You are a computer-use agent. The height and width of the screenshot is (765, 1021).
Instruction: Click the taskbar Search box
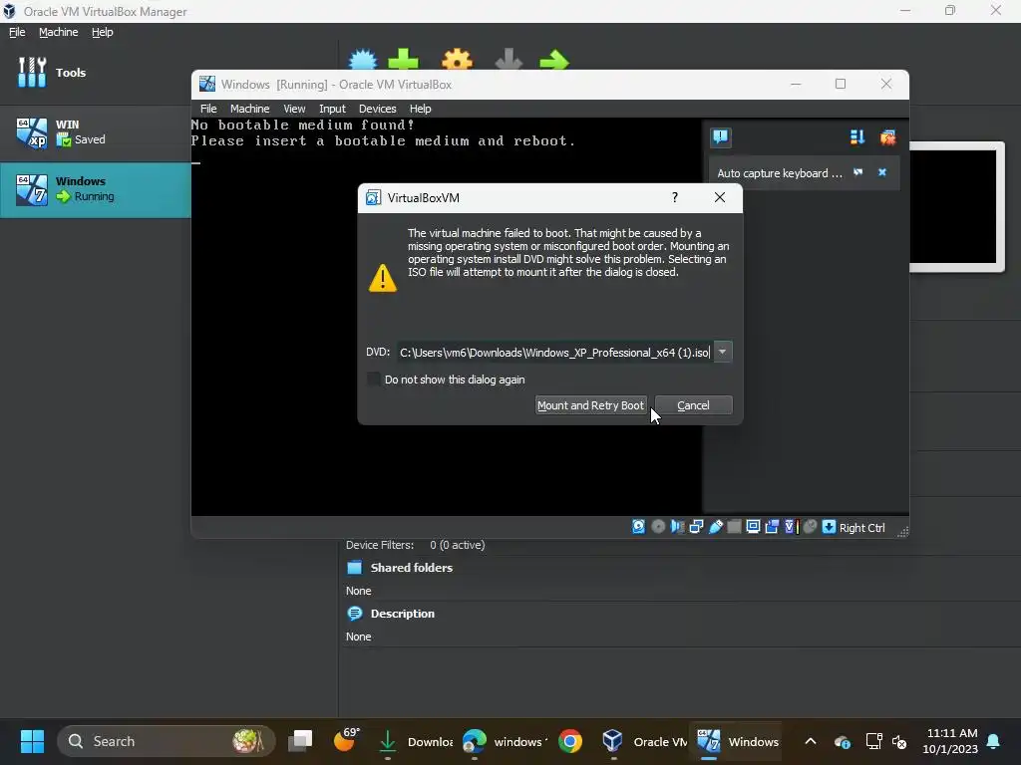(167, 741)
